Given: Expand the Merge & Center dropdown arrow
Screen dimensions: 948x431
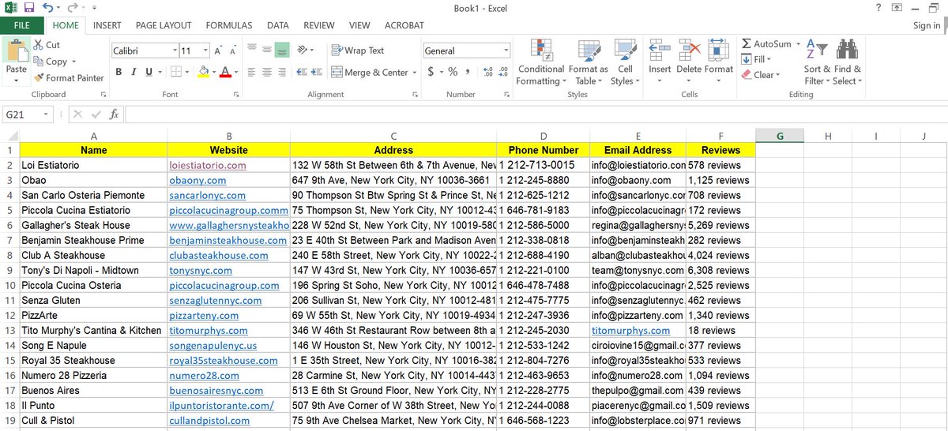Looking at the screenshot, I should pos(416,73).
